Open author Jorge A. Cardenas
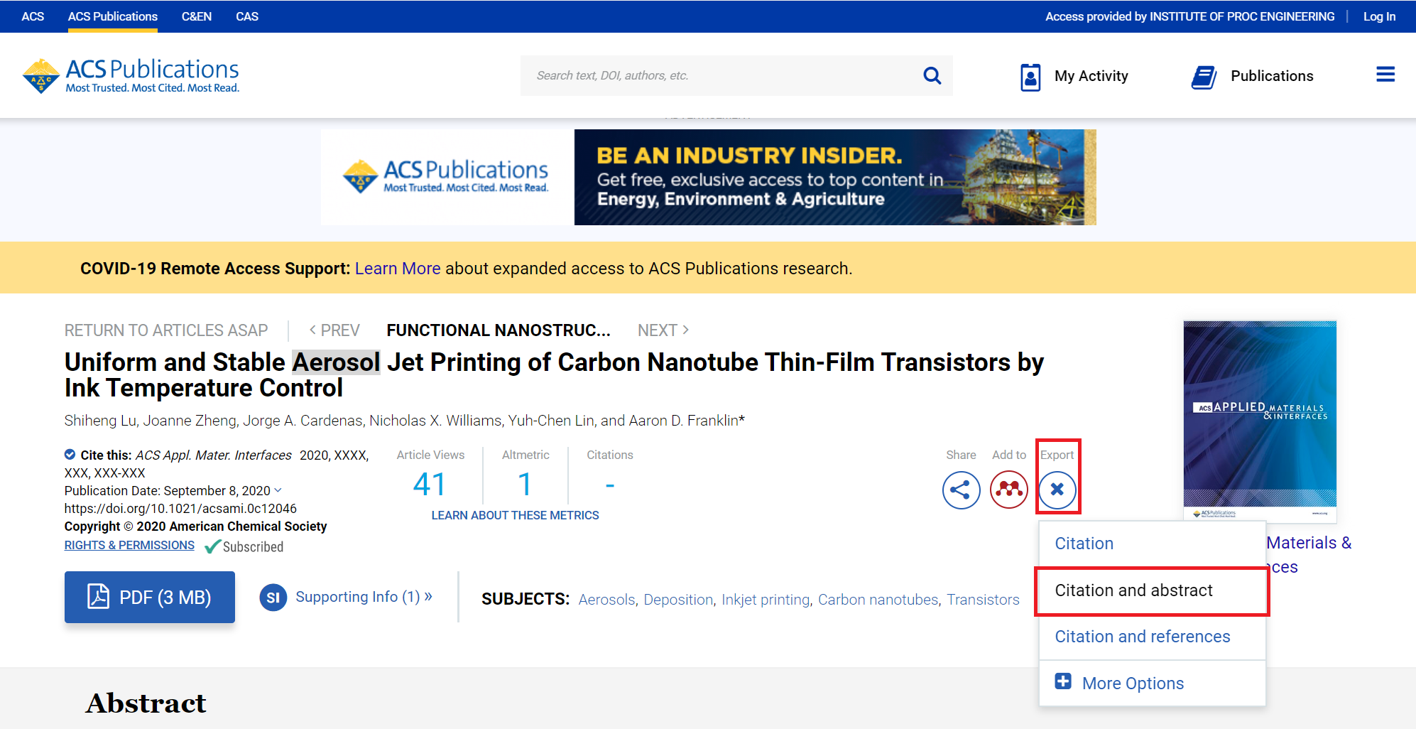The width and height of the screenshot is (1416, 729). [303, 421]
